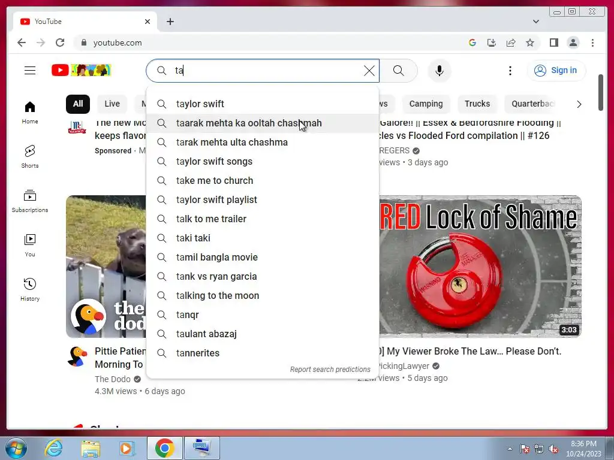Image resolution: width=614 pixels, height=460 pixels.
Task: Click the magnifier search submit button
Action: click(398, 71)
